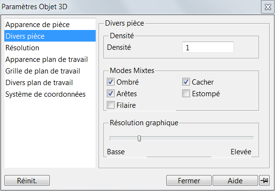Screen dimensions: 275x191
Task: Click the Densité value input field
Action: pos(208,47)
